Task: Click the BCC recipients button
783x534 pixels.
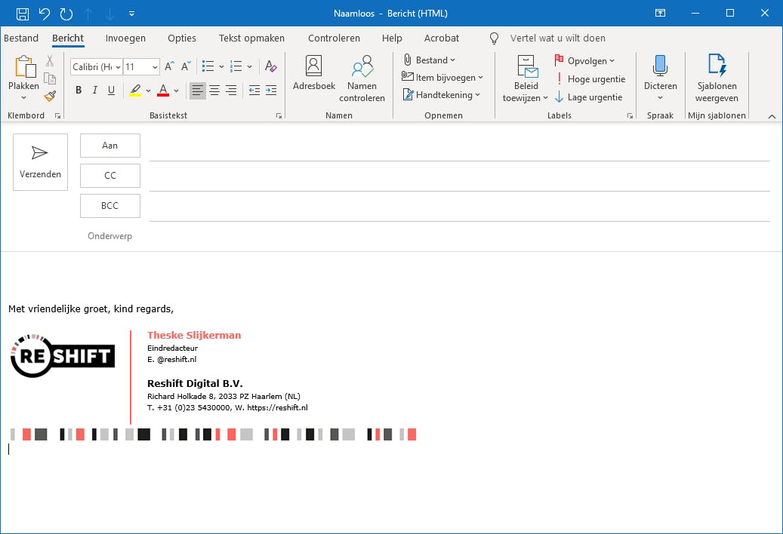Action: pyautogui.click(x=110, y=206)
